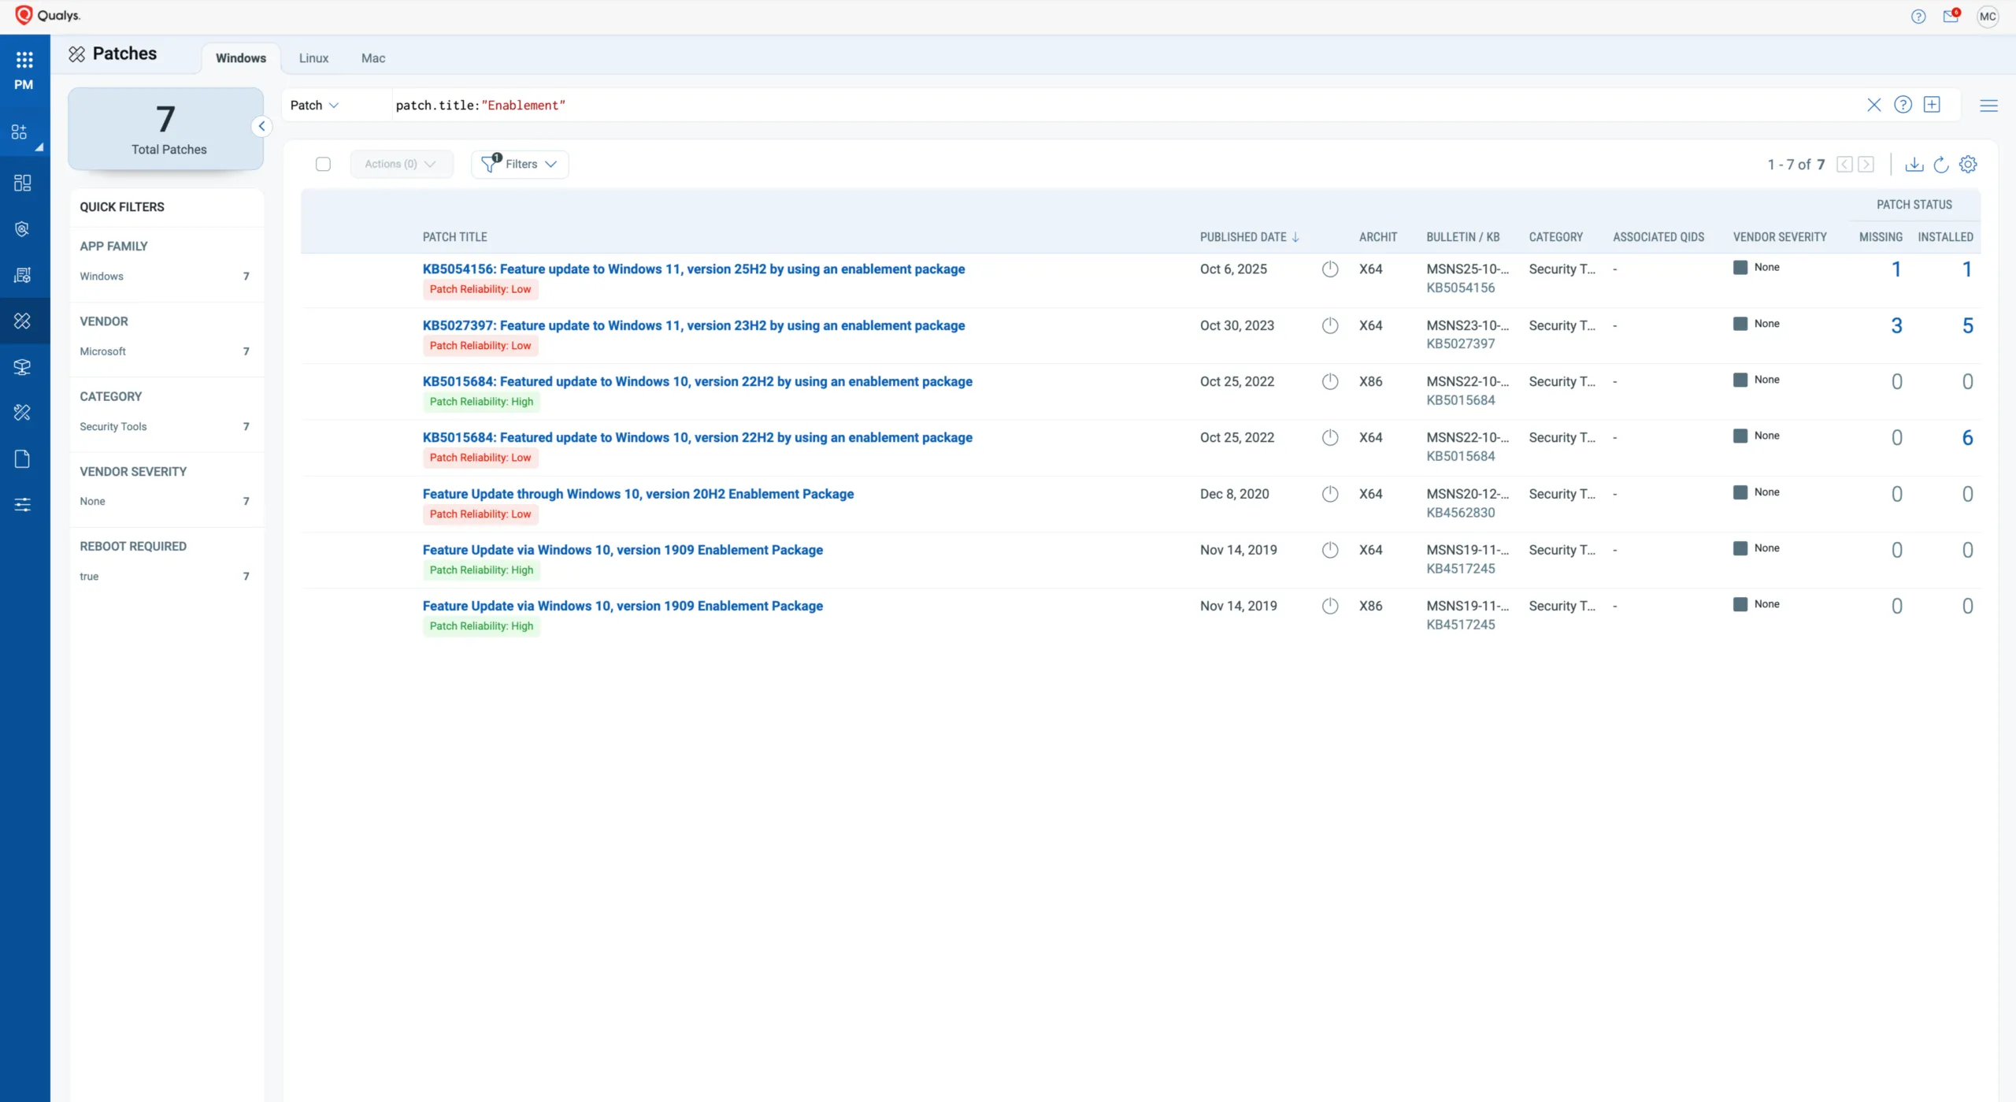The width and height of the screenshot is (2016, 1102).
Task: Open the configuration sliders sidebar icon
Action: click(22, 505)
